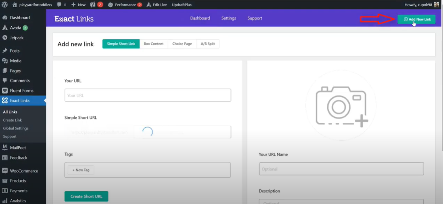
Task: Click the Avada updates badge 2
Action: click(x=25, y=28)
